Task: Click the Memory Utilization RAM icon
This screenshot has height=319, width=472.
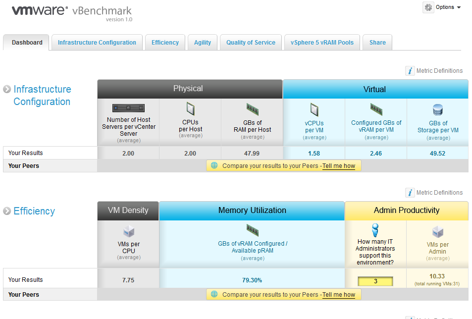Action: point(253,230)
